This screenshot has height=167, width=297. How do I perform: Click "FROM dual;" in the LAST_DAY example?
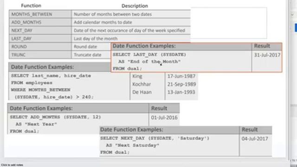pos(127,69)
